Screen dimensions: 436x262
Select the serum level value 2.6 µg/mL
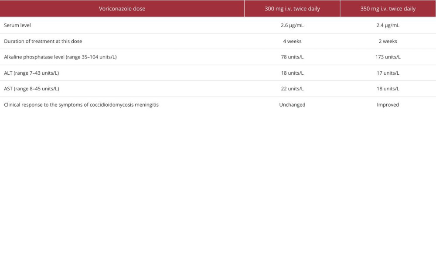(x=292, y=25)
